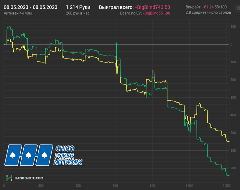Open the settings gear icon

(238, 8)
